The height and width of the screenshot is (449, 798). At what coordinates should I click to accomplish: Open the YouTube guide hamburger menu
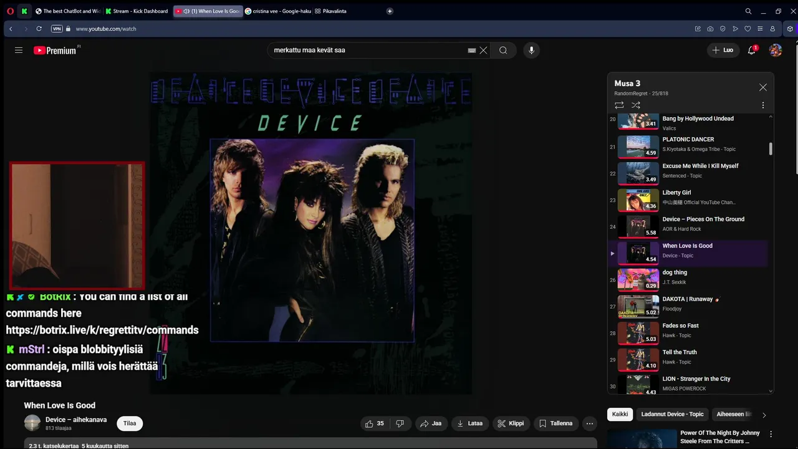19,51
